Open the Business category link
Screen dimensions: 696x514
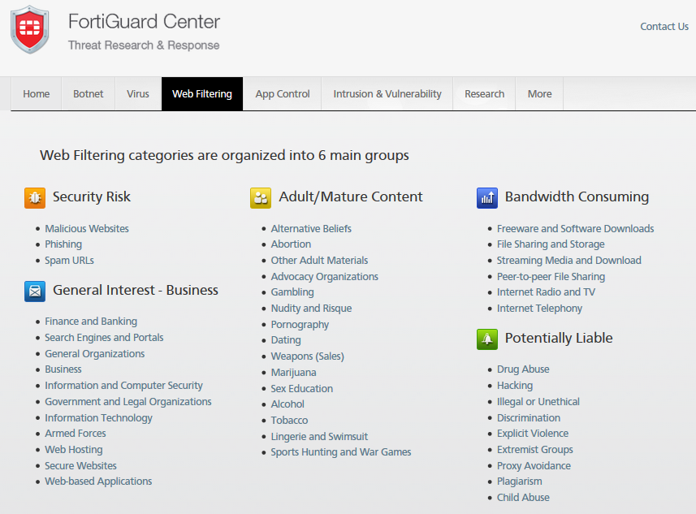click(x=63, y=369)
